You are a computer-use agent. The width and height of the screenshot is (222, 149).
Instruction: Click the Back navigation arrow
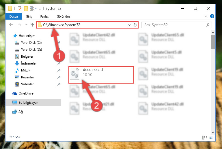(11, 25)
